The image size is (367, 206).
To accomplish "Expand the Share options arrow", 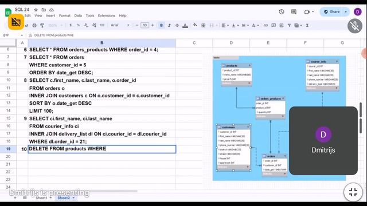I will pyautogui.click(x=346, y=11).
